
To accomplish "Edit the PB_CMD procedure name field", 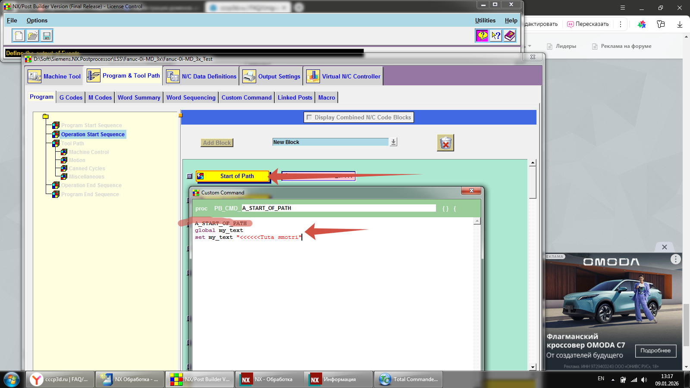I will click(x=338, y=208).
